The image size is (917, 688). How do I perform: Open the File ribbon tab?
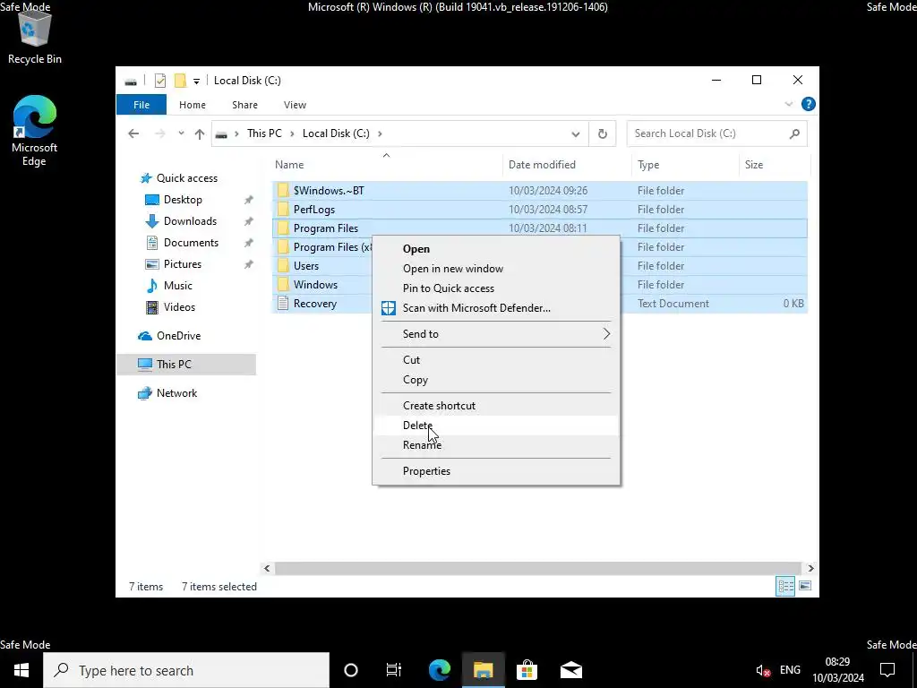pyautogui.click(x=141, y=105)
